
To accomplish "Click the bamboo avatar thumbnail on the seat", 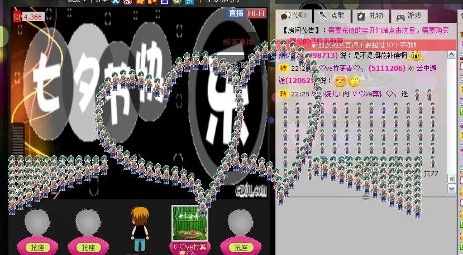I will click(189, 223).
